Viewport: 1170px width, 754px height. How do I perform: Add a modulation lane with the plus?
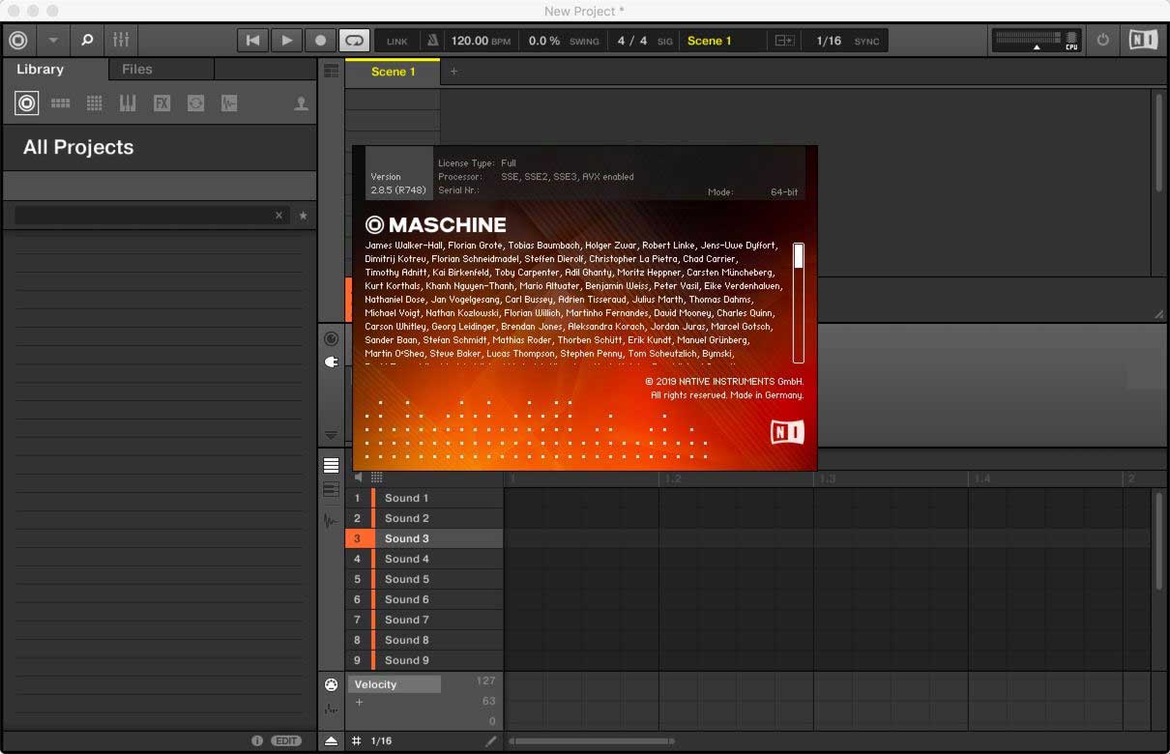[359, 702]
